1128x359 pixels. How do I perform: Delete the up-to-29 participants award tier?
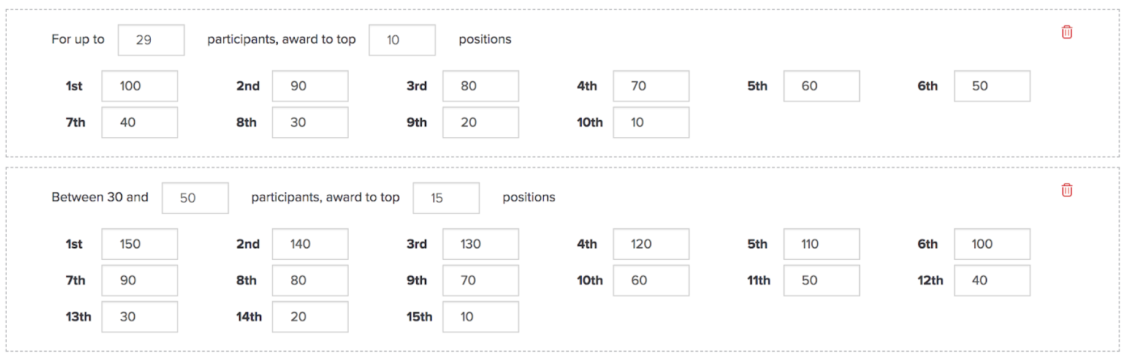coord(1067,32)
